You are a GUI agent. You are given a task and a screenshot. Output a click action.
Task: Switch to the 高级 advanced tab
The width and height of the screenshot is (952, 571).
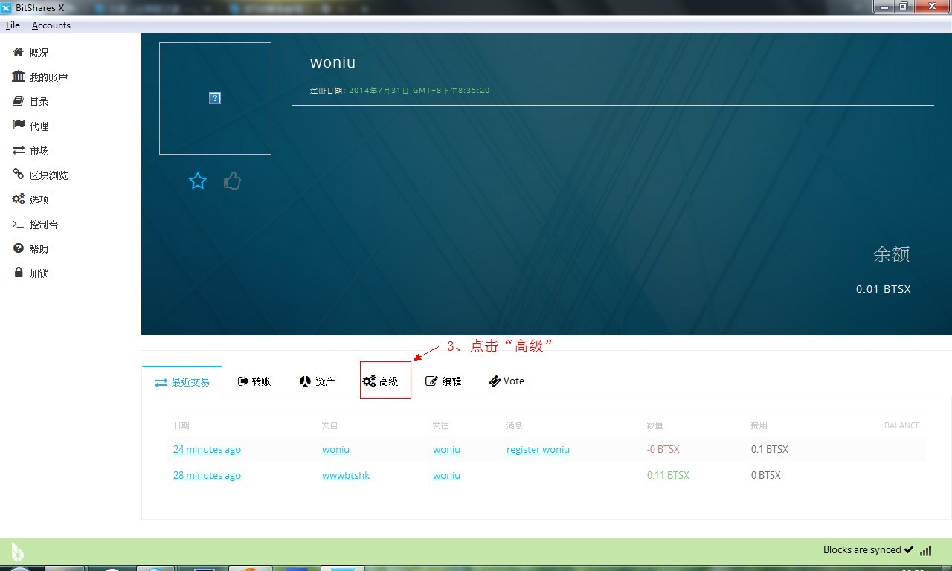pos(381,381)
